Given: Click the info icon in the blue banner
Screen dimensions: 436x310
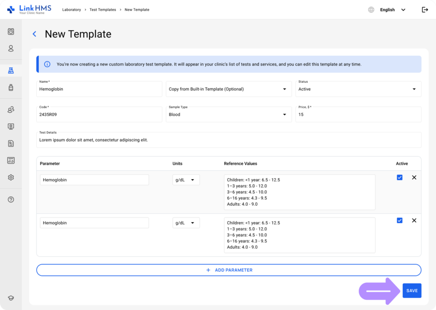Looking at the screenshot, I should (x=47, y=64).
